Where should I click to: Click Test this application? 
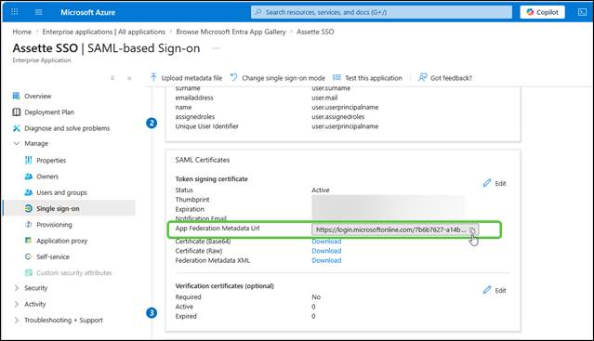pyautogui.click(x=367, y=78)
